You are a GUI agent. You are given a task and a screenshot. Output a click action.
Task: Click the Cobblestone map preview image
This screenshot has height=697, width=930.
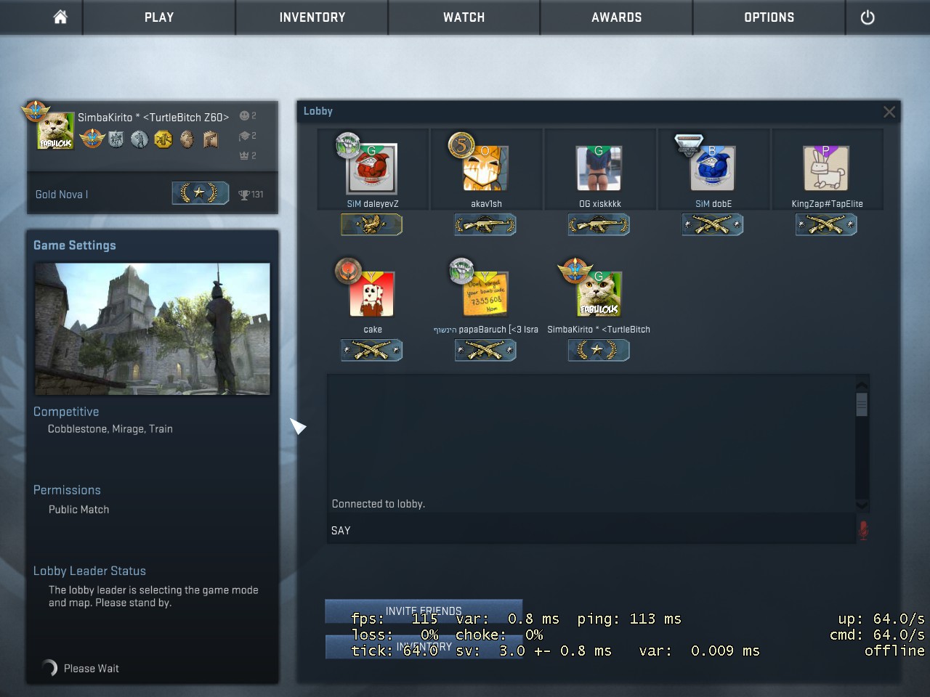pos(153,329)
